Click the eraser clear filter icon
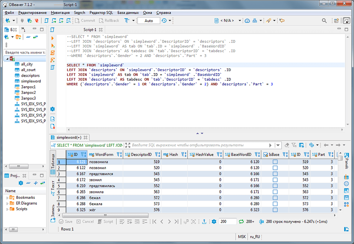The image size is (354, 244). [x=287, y=145]
